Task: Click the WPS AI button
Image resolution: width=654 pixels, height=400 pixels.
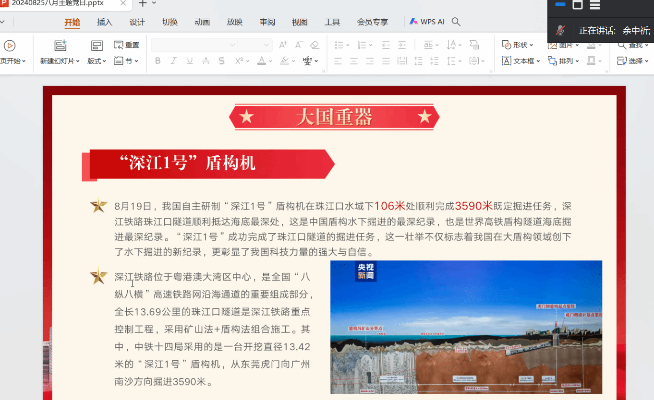Action: click(x=427, y=22)
